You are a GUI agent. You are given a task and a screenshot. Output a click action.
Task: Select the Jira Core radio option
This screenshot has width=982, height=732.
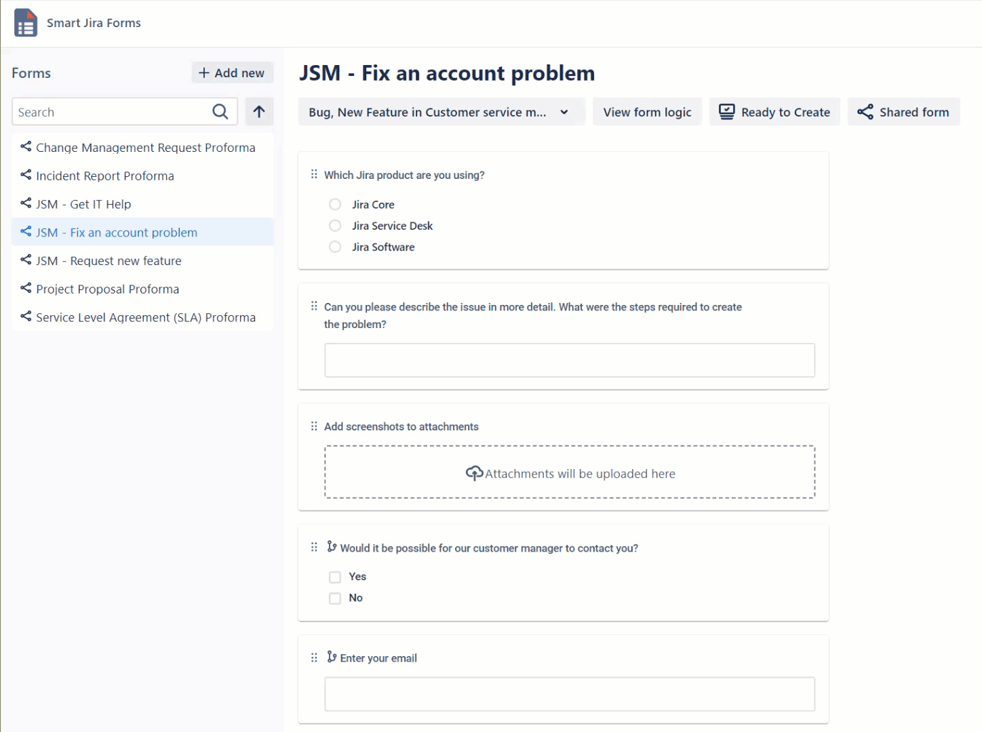[335, 204]
